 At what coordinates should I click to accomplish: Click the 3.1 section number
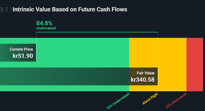tap(4, 9)
